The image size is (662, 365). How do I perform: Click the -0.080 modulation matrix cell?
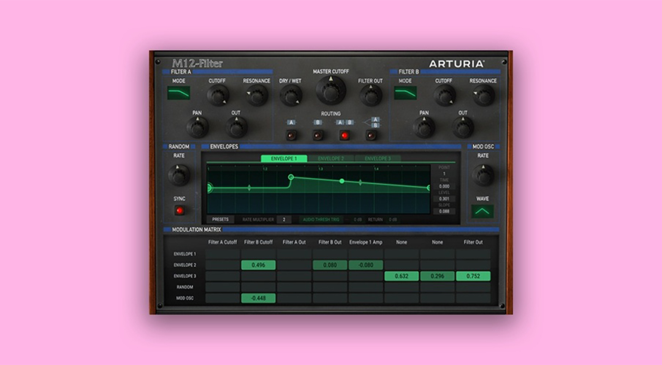tap(366, 265)
